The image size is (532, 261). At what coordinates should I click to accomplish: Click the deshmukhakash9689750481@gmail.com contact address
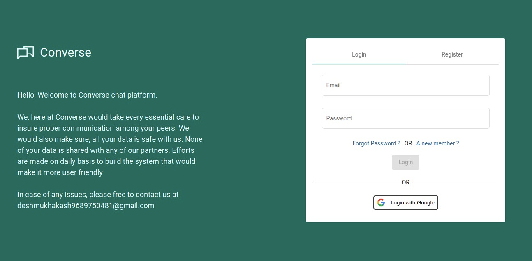coord(86,206)
